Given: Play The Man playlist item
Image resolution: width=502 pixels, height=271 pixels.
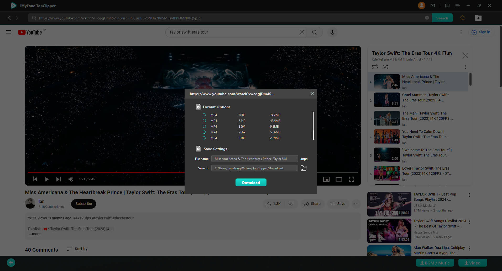Looking at the screenshot, I should 418,119.
